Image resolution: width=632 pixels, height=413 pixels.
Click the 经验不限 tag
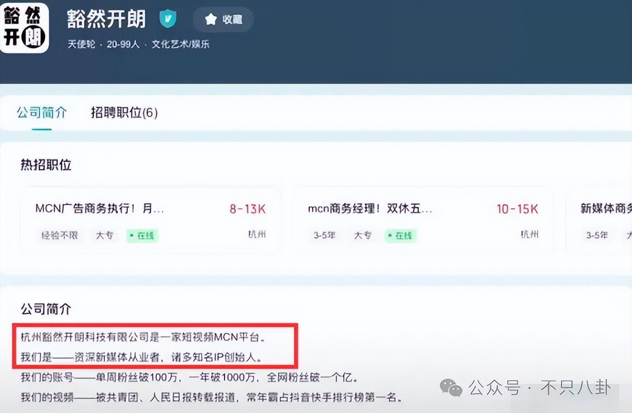tap(59, 235)
